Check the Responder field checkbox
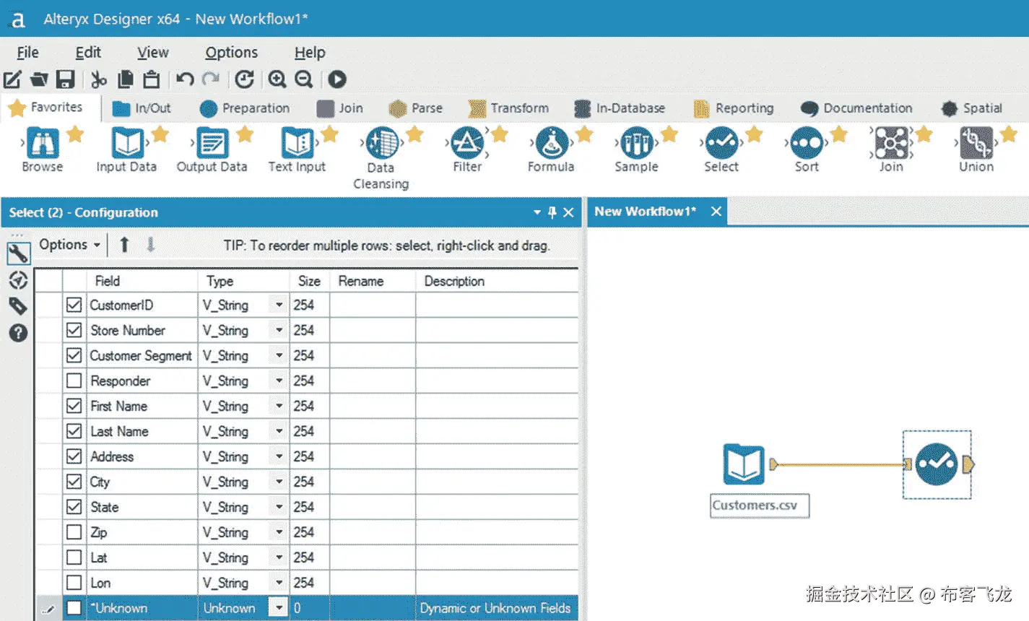This screenshot has width=1029, height=621. click(74, 381)
